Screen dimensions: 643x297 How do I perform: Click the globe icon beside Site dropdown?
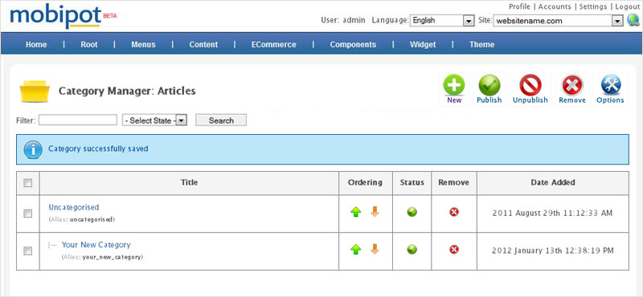pyautogui.click(x=633, y=20)
